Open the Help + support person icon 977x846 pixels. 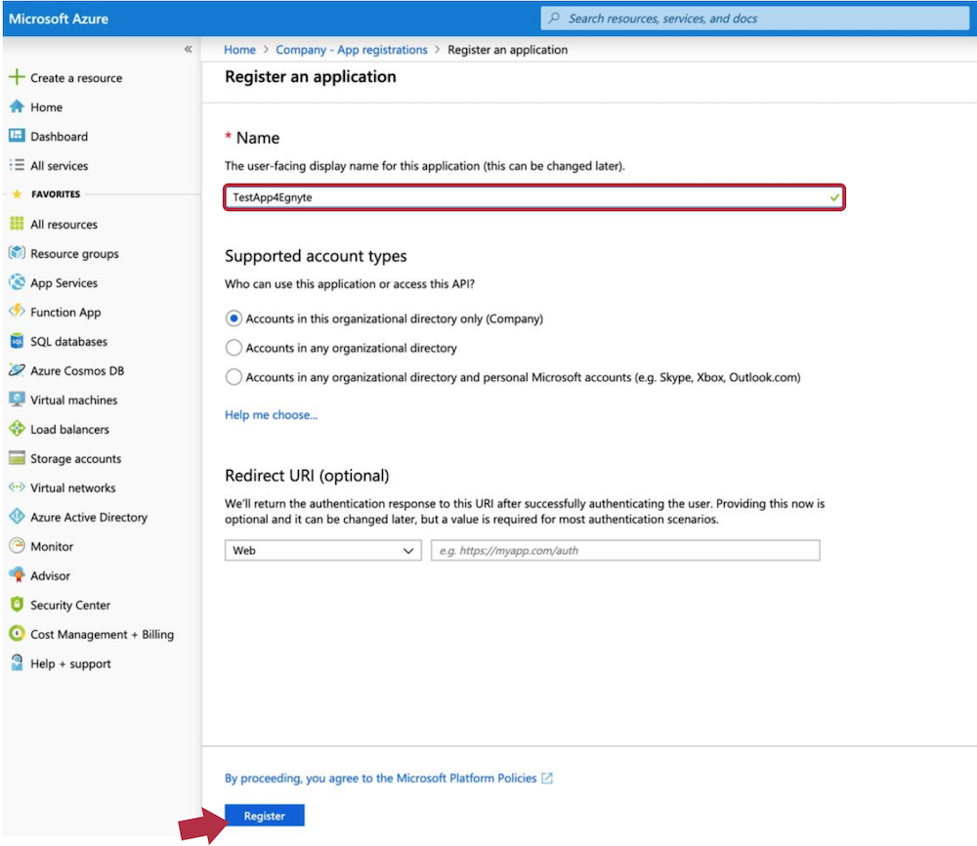[17, 663]
